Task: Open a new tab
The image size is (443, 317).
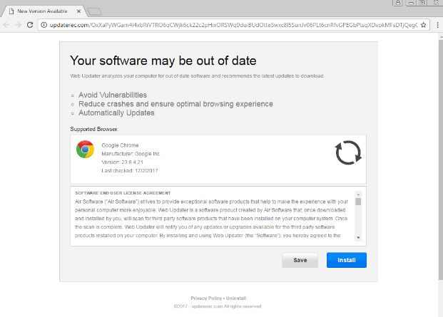Action: click(x=94, y=11)
